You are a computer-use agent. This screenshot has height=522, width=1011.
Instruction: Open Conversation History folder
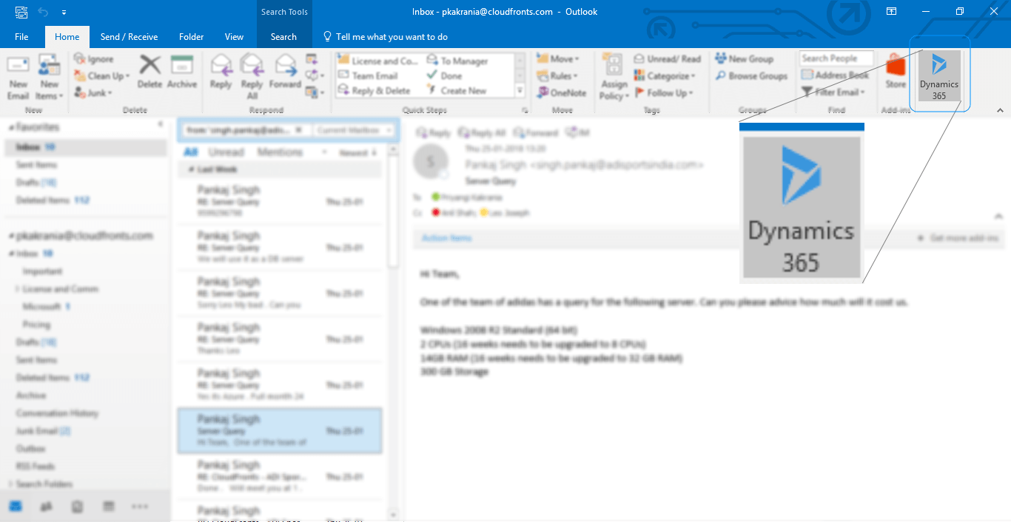click(x=57, y=413)
